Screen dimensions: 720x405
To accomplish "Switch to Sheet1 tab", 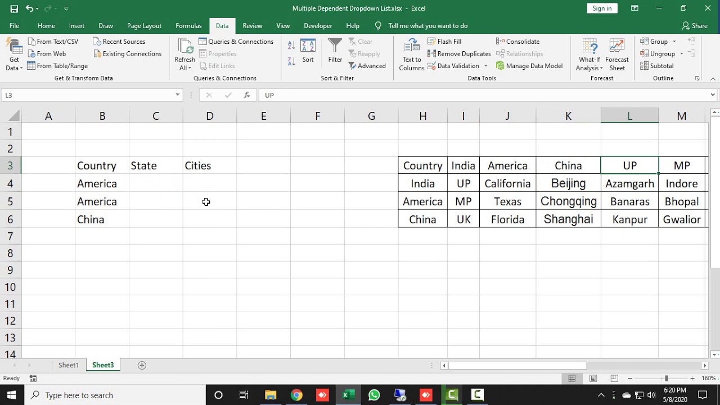I will [x=69, y=365].
